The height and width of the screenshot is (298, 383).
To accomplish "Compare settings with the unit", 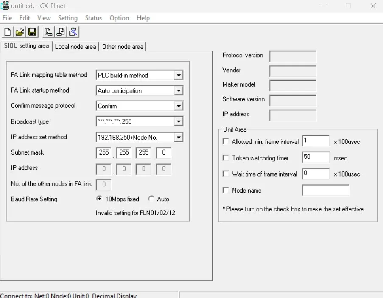I will [72, 31].
